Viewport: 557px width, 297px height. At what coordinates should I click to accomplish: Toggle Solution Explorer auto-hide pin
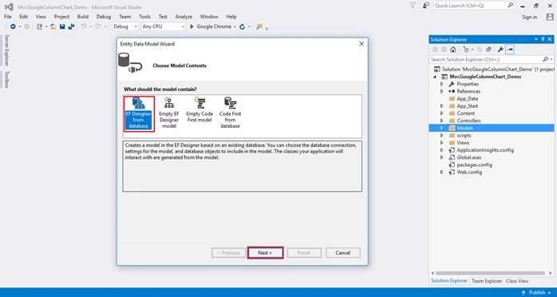tap(543, 39)
